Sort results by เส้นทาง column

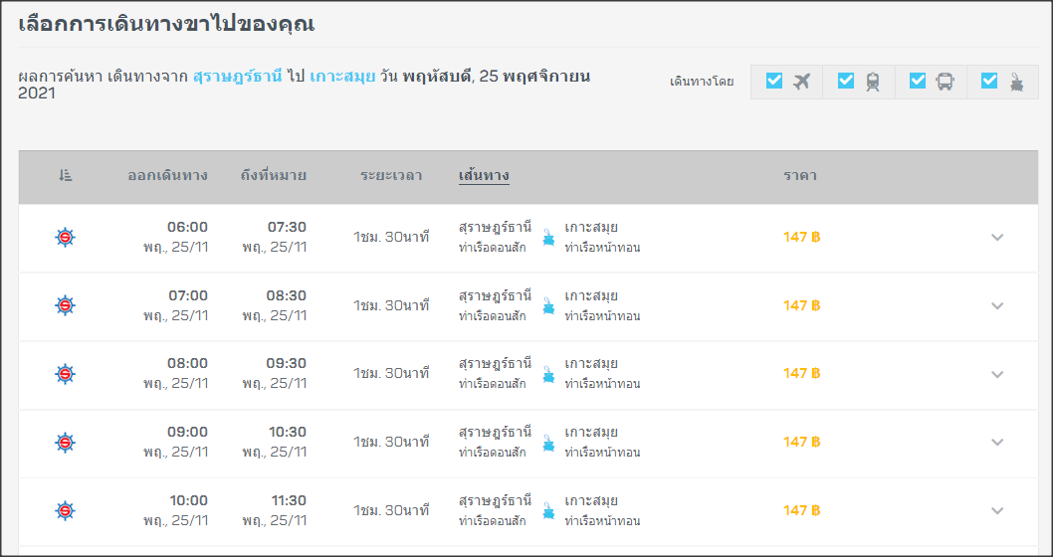tap(484, 176)
